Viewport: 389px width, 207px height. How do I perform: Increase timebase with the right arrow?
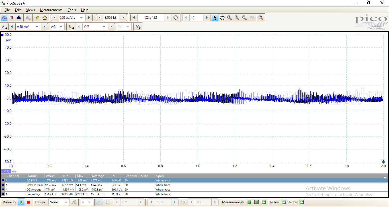click(x=89, y=18)
